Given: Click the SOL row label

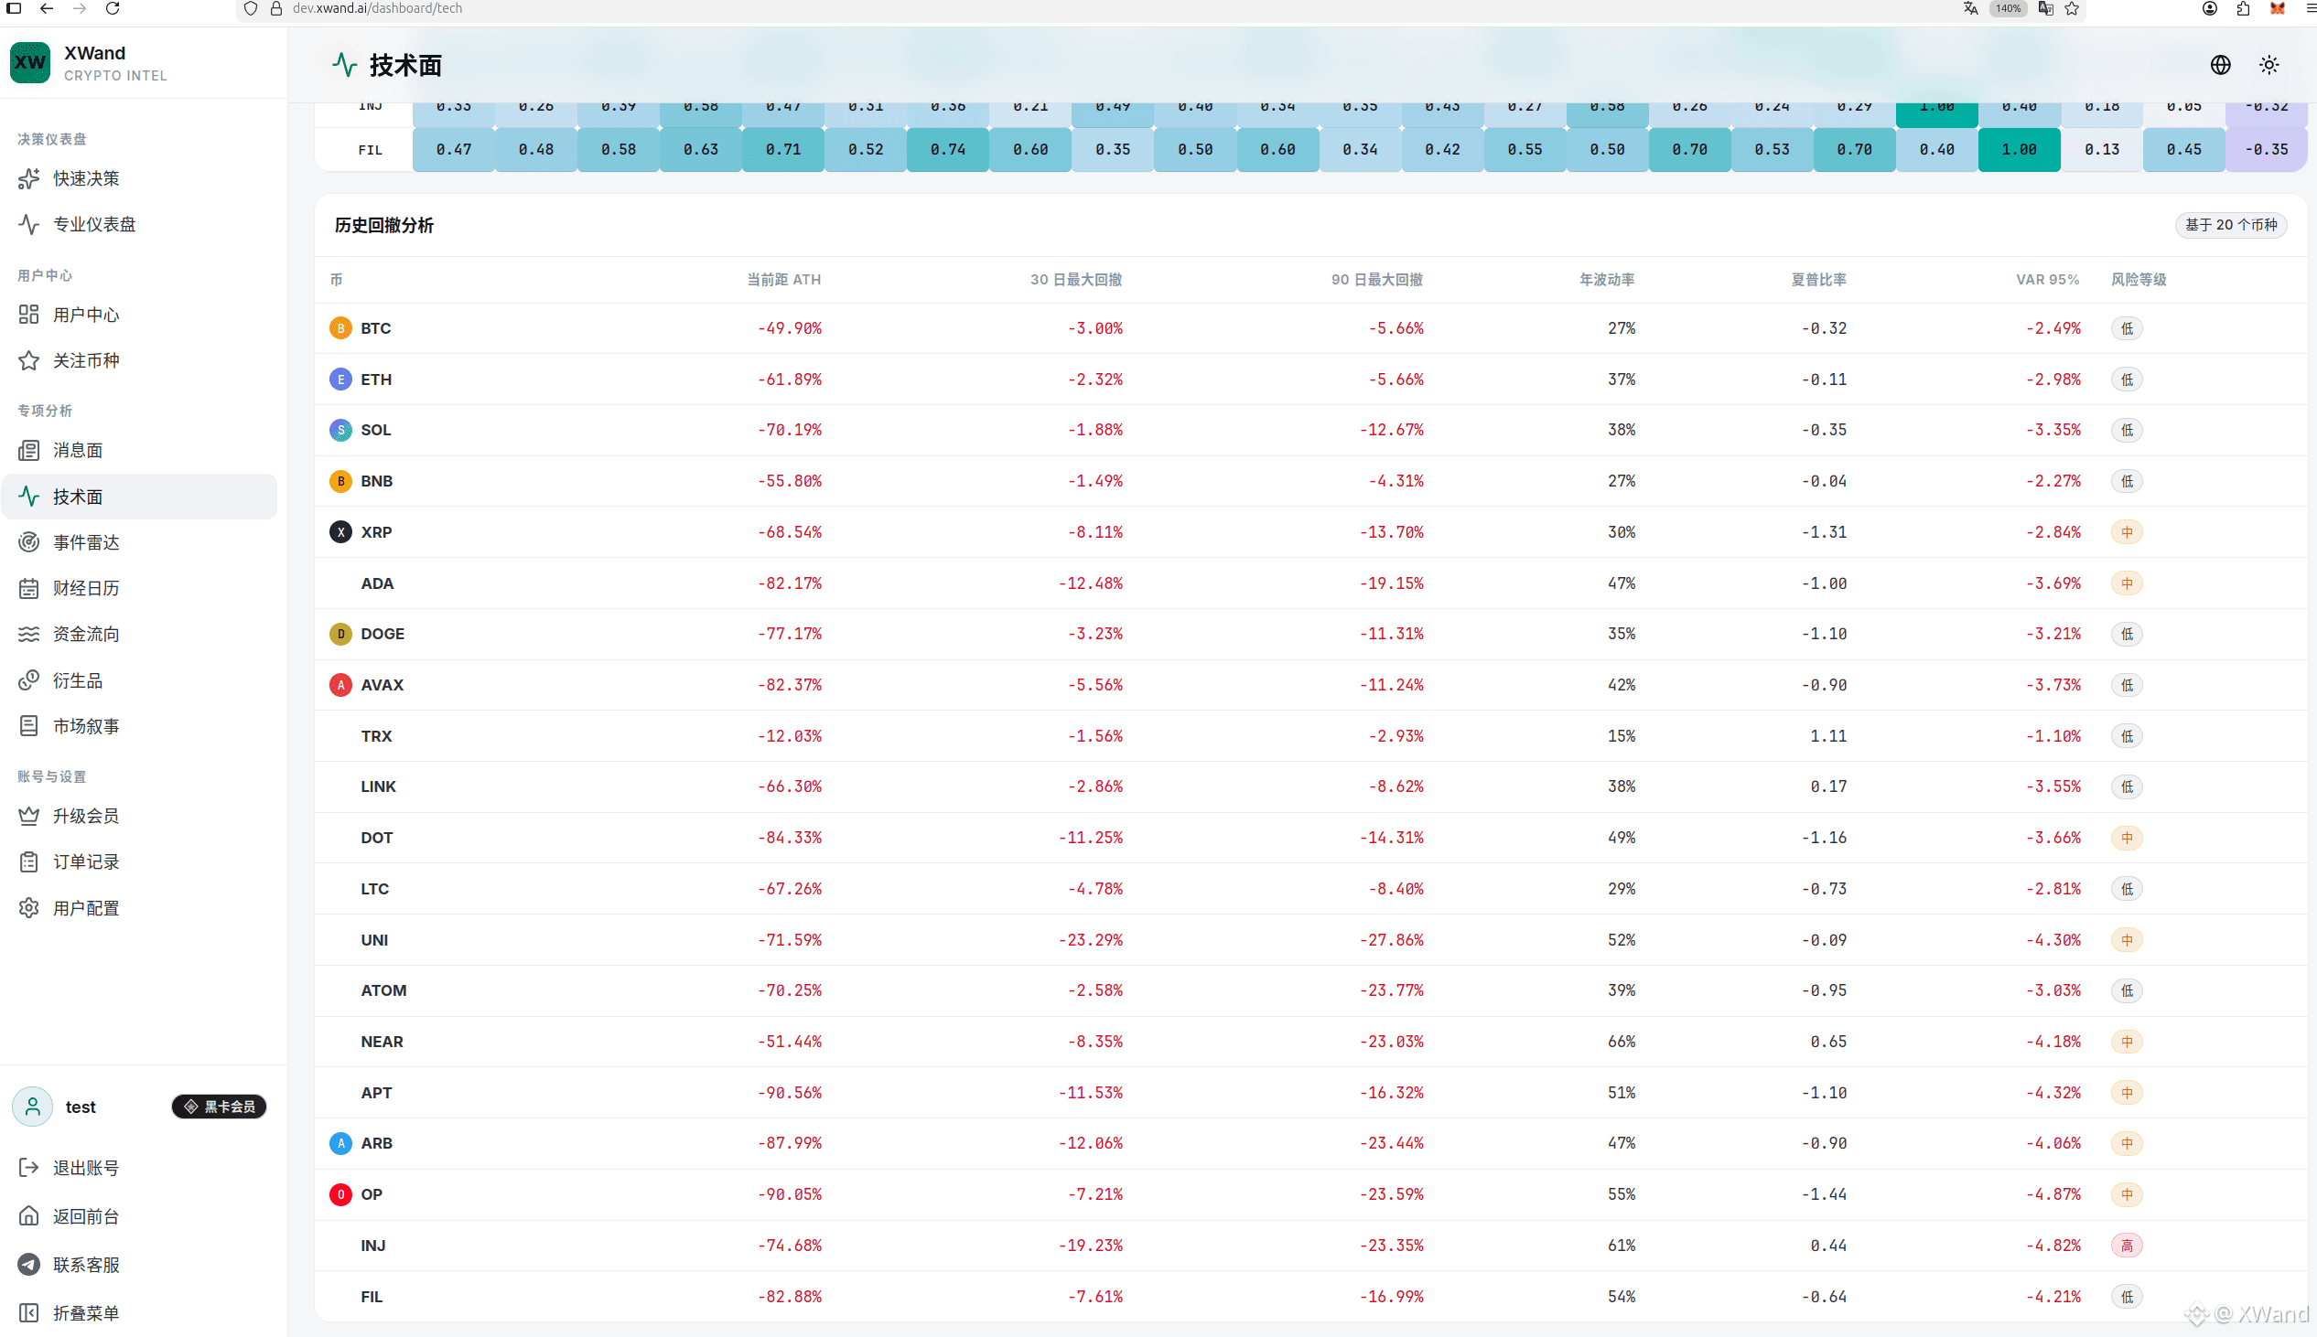Looking at the screenshot, I should point(376,430).
